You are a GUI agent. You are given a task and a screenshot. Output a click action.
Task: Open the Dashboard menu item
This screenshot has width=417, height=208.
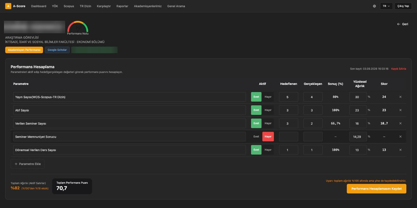(39, 6)
